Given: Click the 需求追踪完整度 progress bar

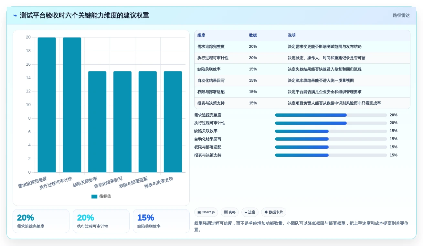Looking at the screenshot, I should click(331, 115).
